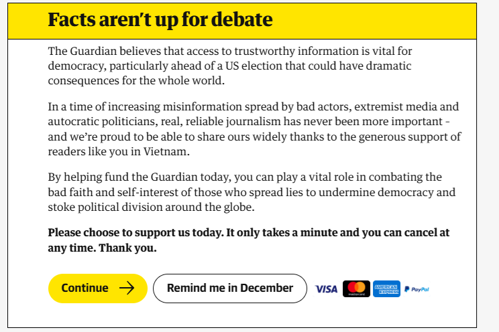Select the Mastercard payment icon

click(x=356, y=288)
